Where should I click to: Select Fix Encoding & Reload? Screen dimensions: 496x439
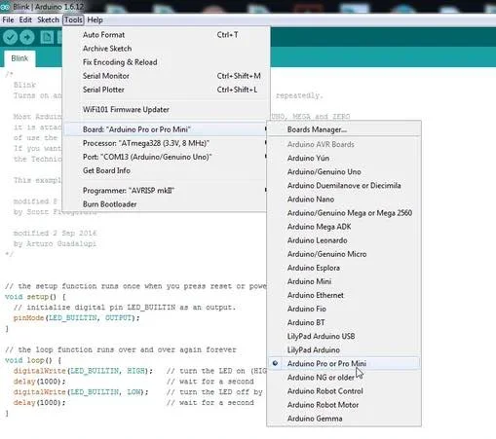tap(166, 62)
